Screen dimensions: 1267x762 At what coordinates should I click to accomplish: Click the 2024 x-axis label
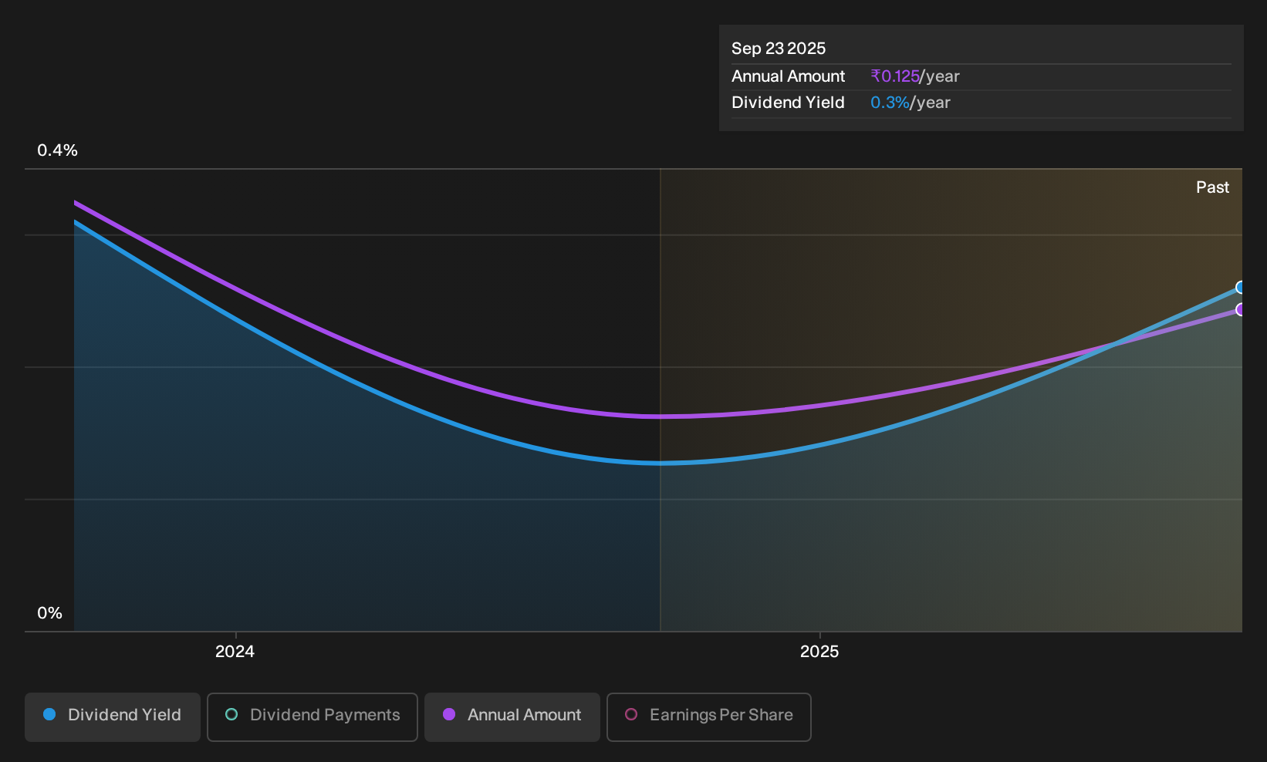click(x=235, y=652)
